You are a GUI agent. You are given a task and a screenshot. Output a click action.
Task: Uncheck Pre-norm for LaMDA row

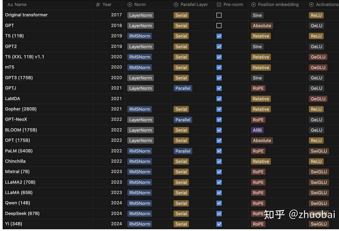[219, 99]
